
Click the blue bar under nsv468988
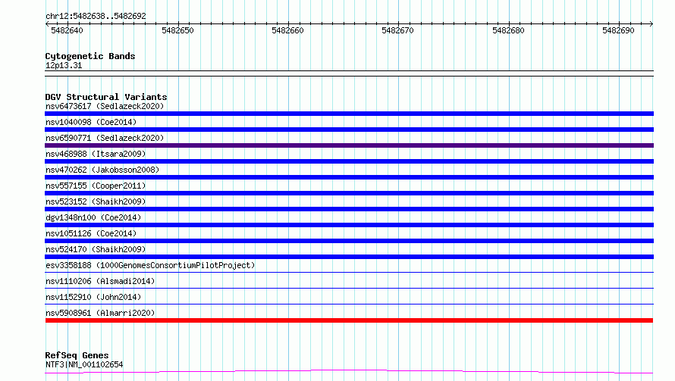coord(349,161)
